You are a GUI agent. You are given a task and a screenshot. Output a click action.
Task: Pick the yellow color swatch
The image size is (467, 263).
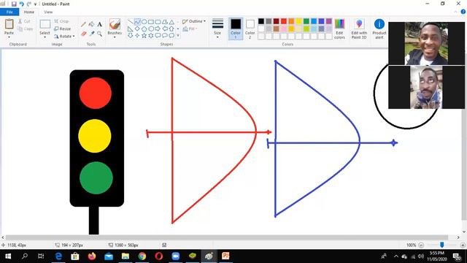click(x=298, y=21)
